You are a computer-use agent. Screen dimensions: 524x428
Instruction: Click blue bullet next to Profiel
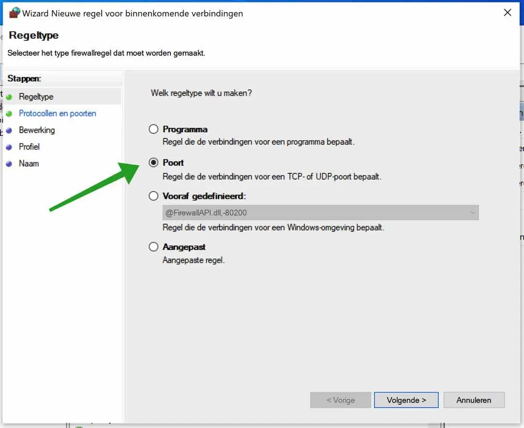pos(9,147)
